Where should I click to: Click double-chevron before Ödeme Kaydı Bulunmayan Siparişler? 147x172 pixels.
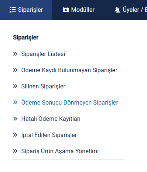coord(15,70)
